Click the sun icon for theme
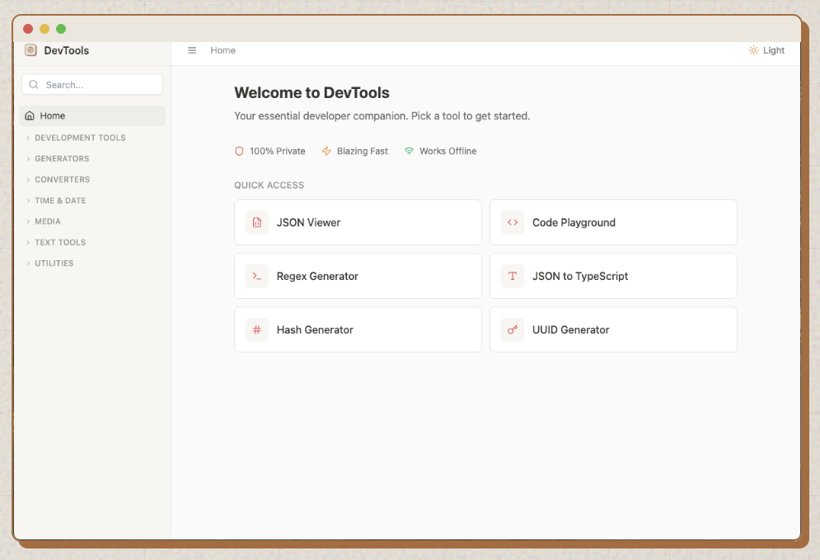Screen dimensions: 820x560 [753, 50]
